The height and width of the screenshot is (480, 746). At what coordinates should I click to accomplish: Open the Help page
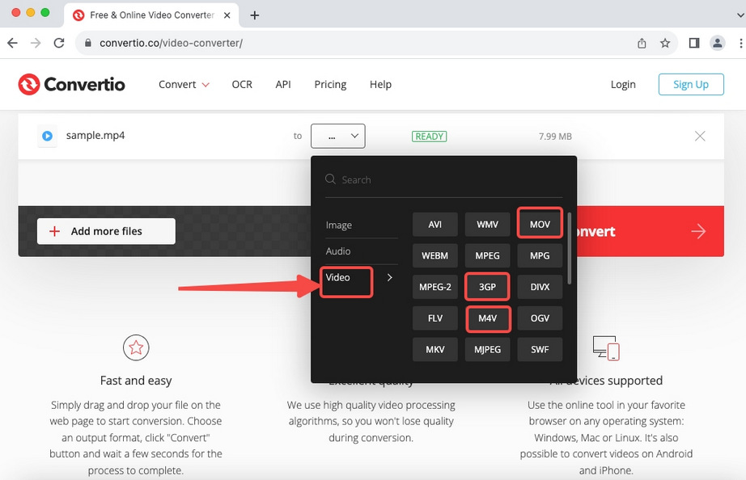(380, 85)
